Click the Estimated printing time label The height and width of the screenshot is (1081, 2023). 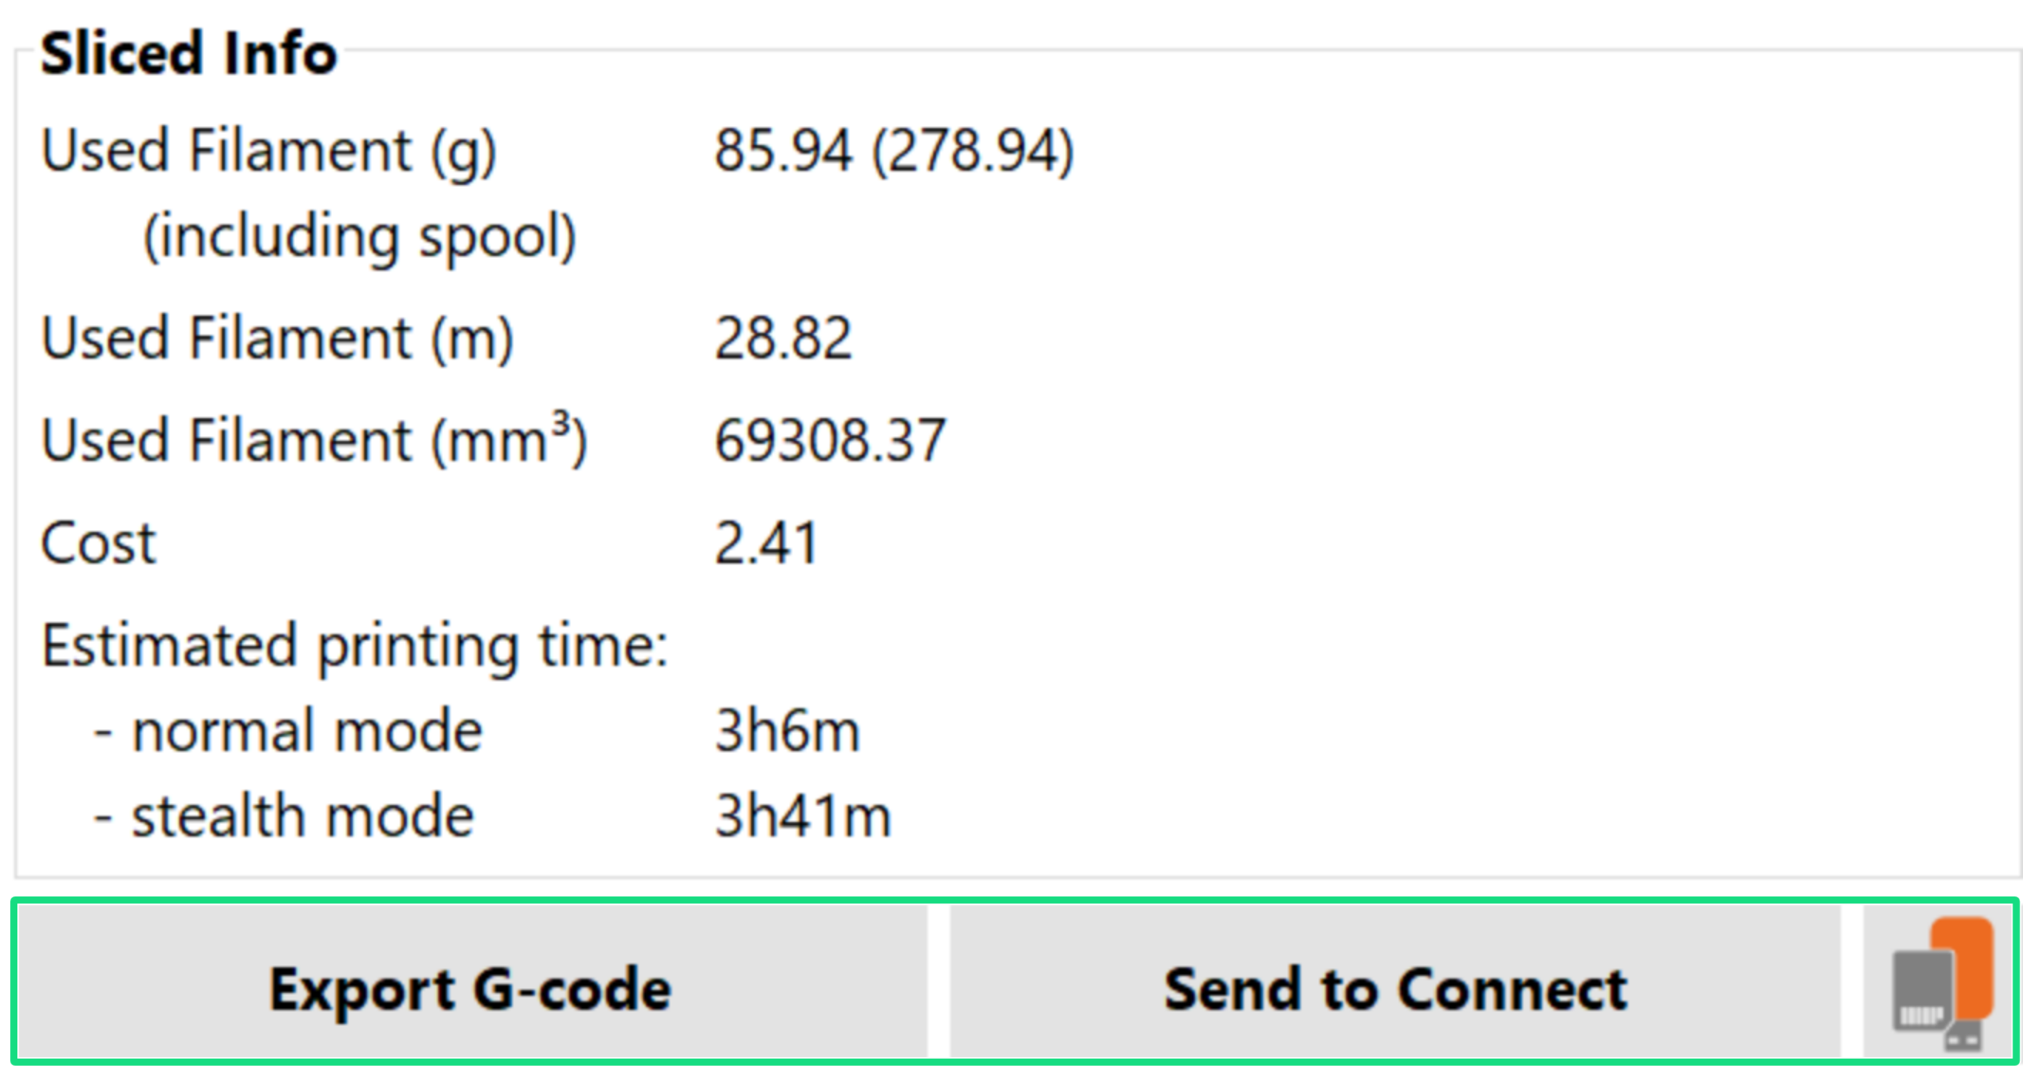point(354,645)
